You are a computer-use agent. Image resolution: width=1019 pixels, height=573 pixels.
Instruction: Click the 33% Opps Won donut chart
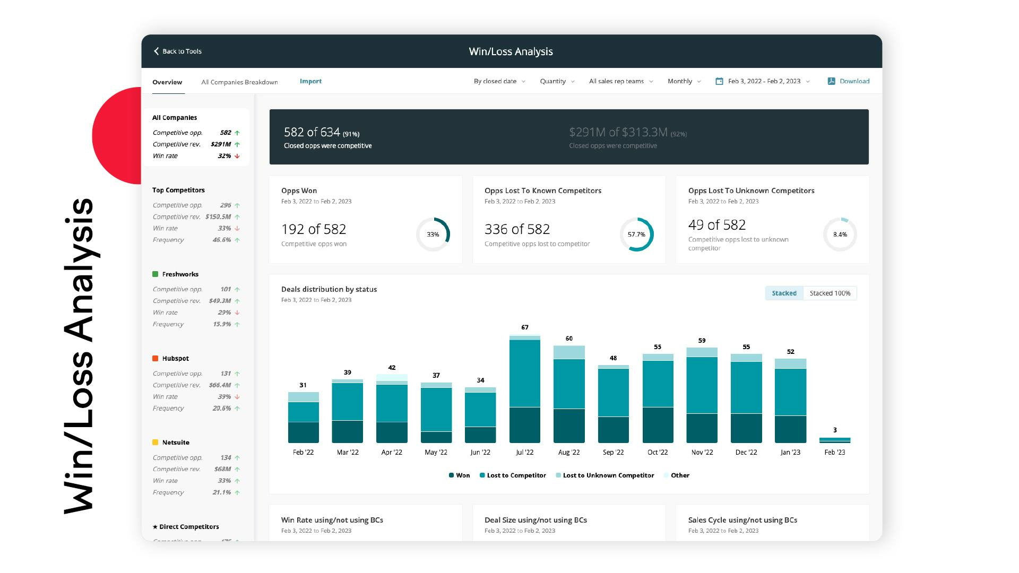point(433,234)
